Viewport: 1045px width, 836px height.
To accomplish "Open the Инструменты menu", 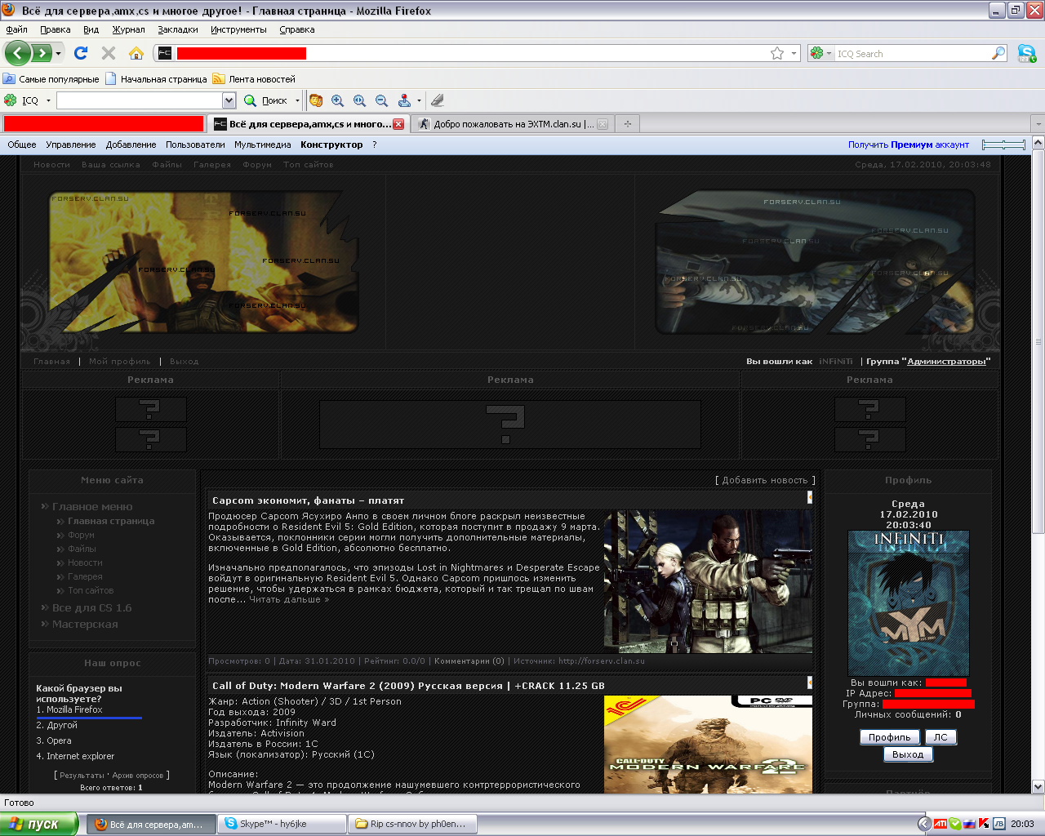I will pyautogui.click(x=238, y=29).
